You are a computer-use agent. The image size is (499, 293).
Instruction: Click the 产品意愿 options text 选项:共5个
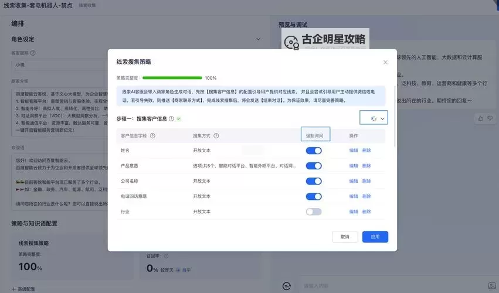coord(245,166)
